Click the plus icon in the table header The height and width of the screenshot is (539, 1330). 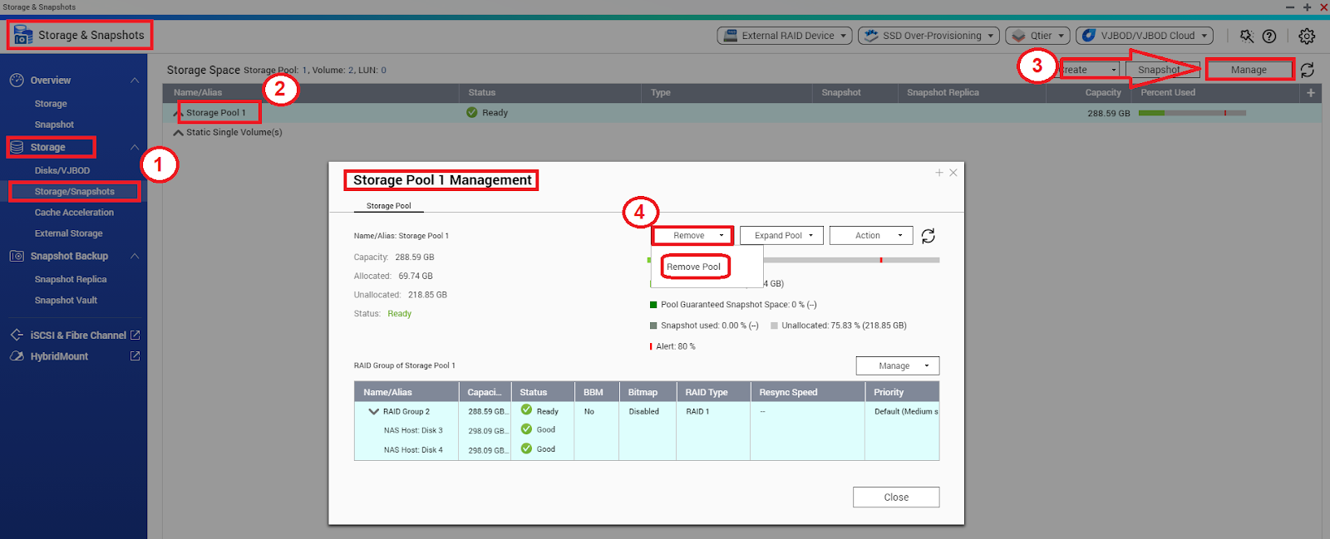pyautogui.click(x=1311, y=93)
